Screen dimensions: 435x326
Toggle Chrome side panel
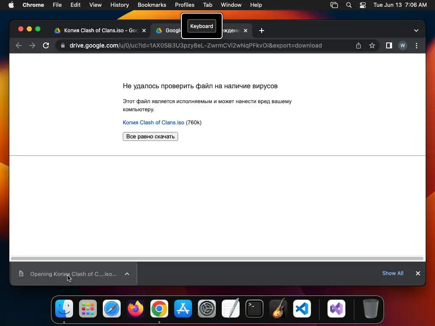[x=389, y=45]
